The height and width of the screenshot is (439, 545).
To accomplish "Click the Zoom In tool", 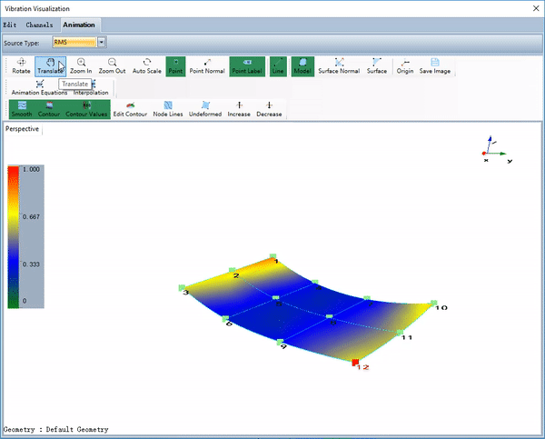I will (x=81, y=66).
